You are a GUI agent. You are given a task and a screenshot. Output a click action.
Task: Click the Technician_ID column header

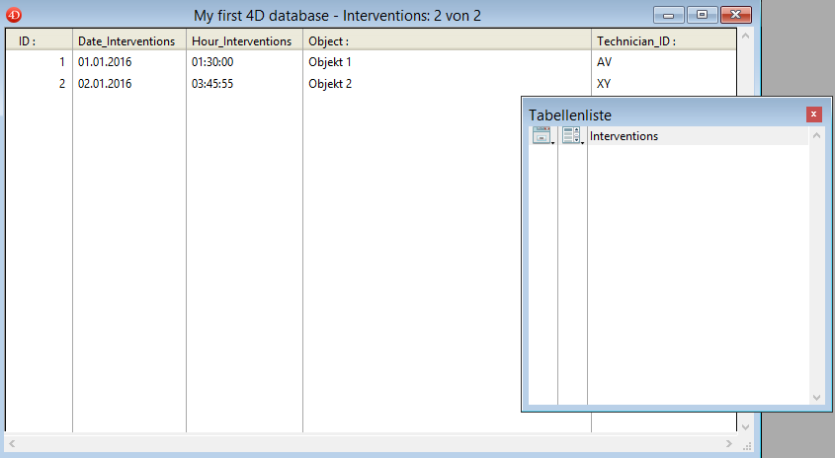click(636, 41)
